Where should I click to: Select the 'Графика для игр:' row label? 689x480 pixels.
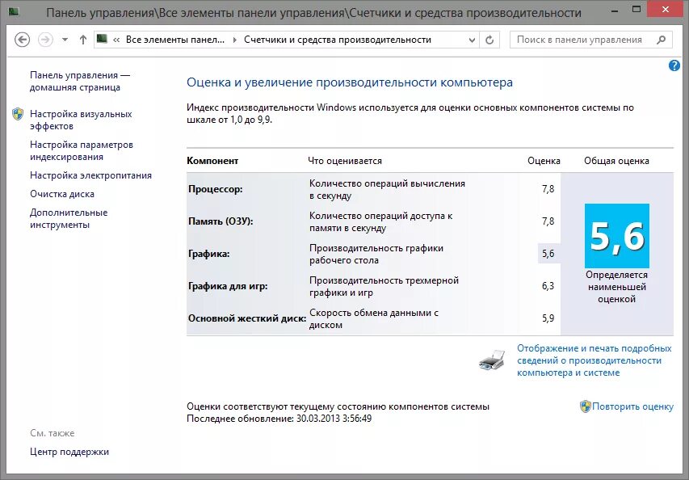(228, 286)
